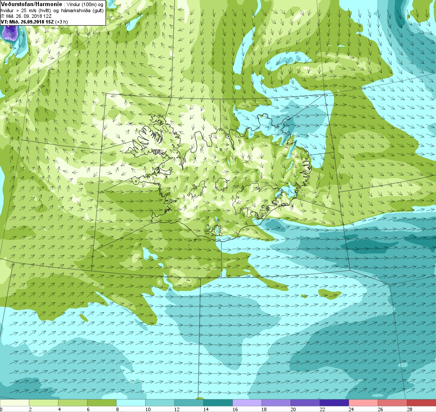Click the purple strong-wind patch on the map

[x=10, y=32]
